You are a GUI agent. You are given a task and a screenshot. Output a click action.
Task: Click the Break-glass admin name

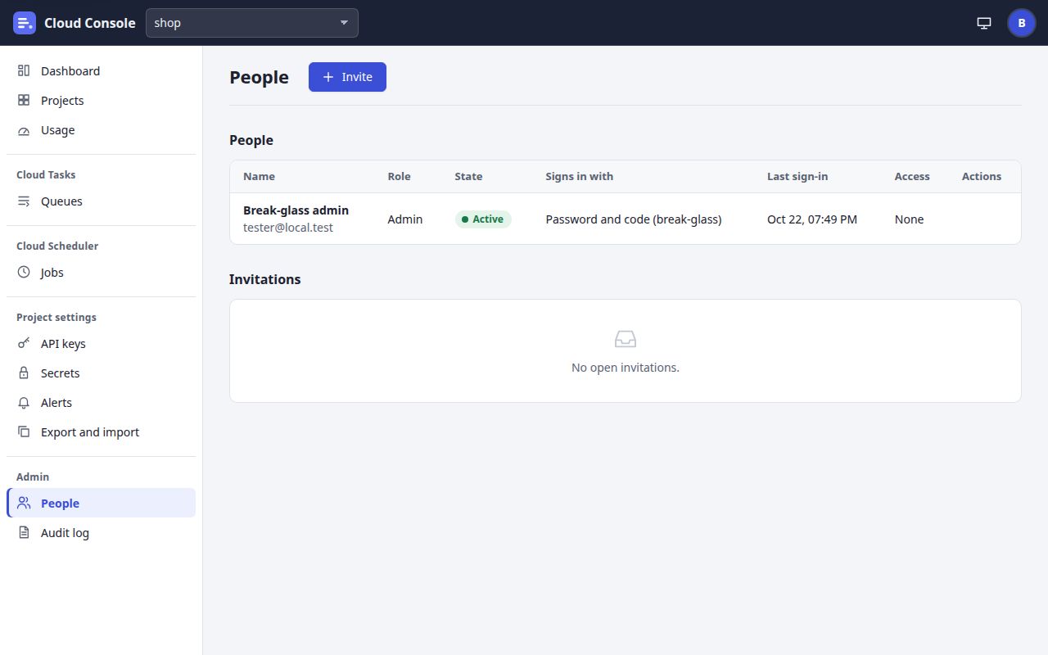click(296, 210)
